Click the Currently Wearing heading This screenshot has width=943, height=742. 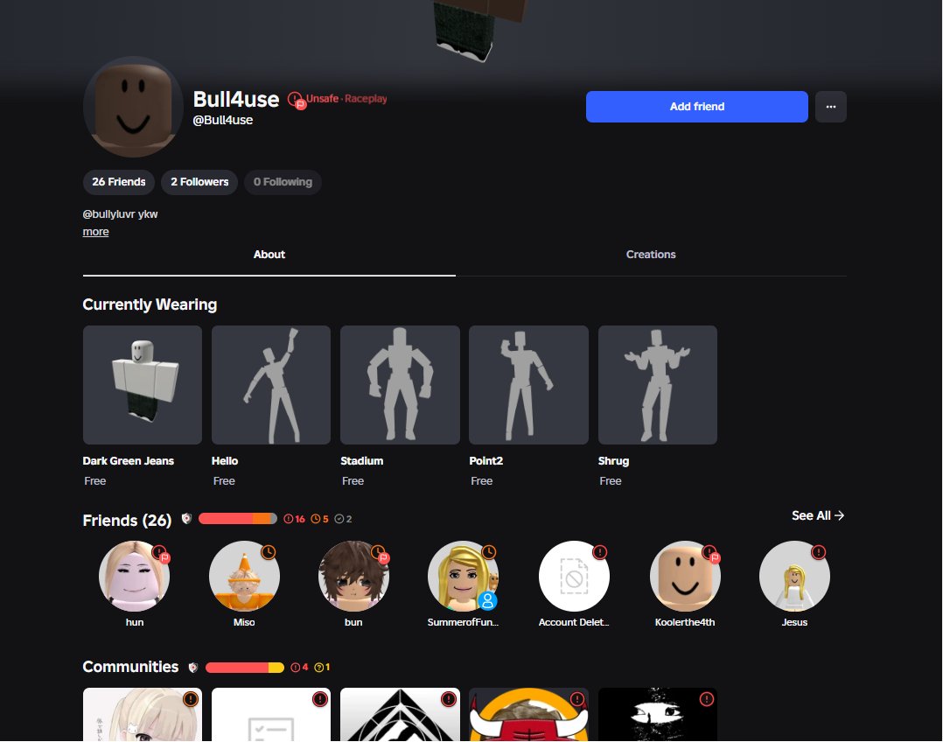tap(150, 304)
